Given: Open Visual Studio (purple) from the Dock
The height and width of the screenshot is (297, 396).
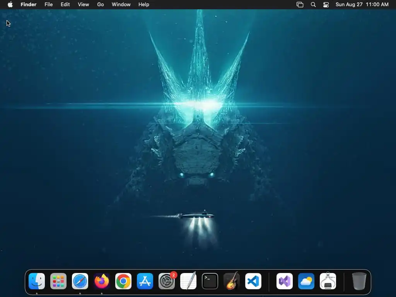Looking at the screenshot, I should click(285, 281).
